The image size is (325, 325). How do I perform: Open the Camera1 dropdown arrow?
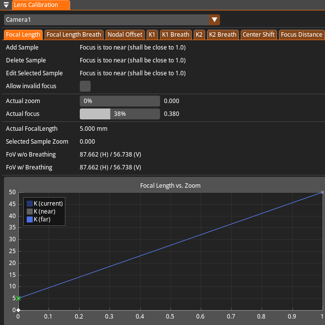click(214, 20)
